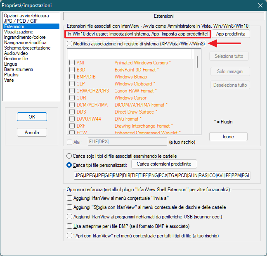Image resolution: width=267 pixels, height=256 pixels.
Task: Check the B3D extension checkbox
Action: point(72,70)
